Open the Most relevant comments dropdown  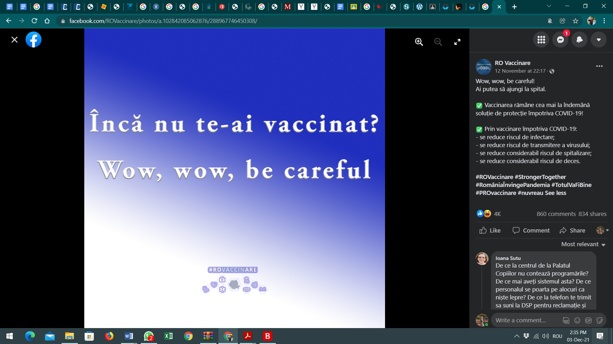(x=583, y=244)
